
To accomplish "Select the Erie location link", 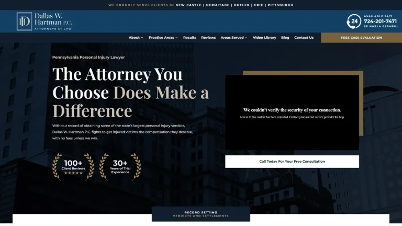I will pos(259,5).
